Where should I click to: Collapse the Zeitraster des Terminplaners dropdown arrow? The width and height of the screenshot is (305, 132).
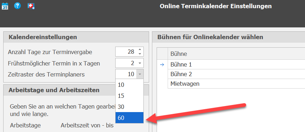point(140,74)
